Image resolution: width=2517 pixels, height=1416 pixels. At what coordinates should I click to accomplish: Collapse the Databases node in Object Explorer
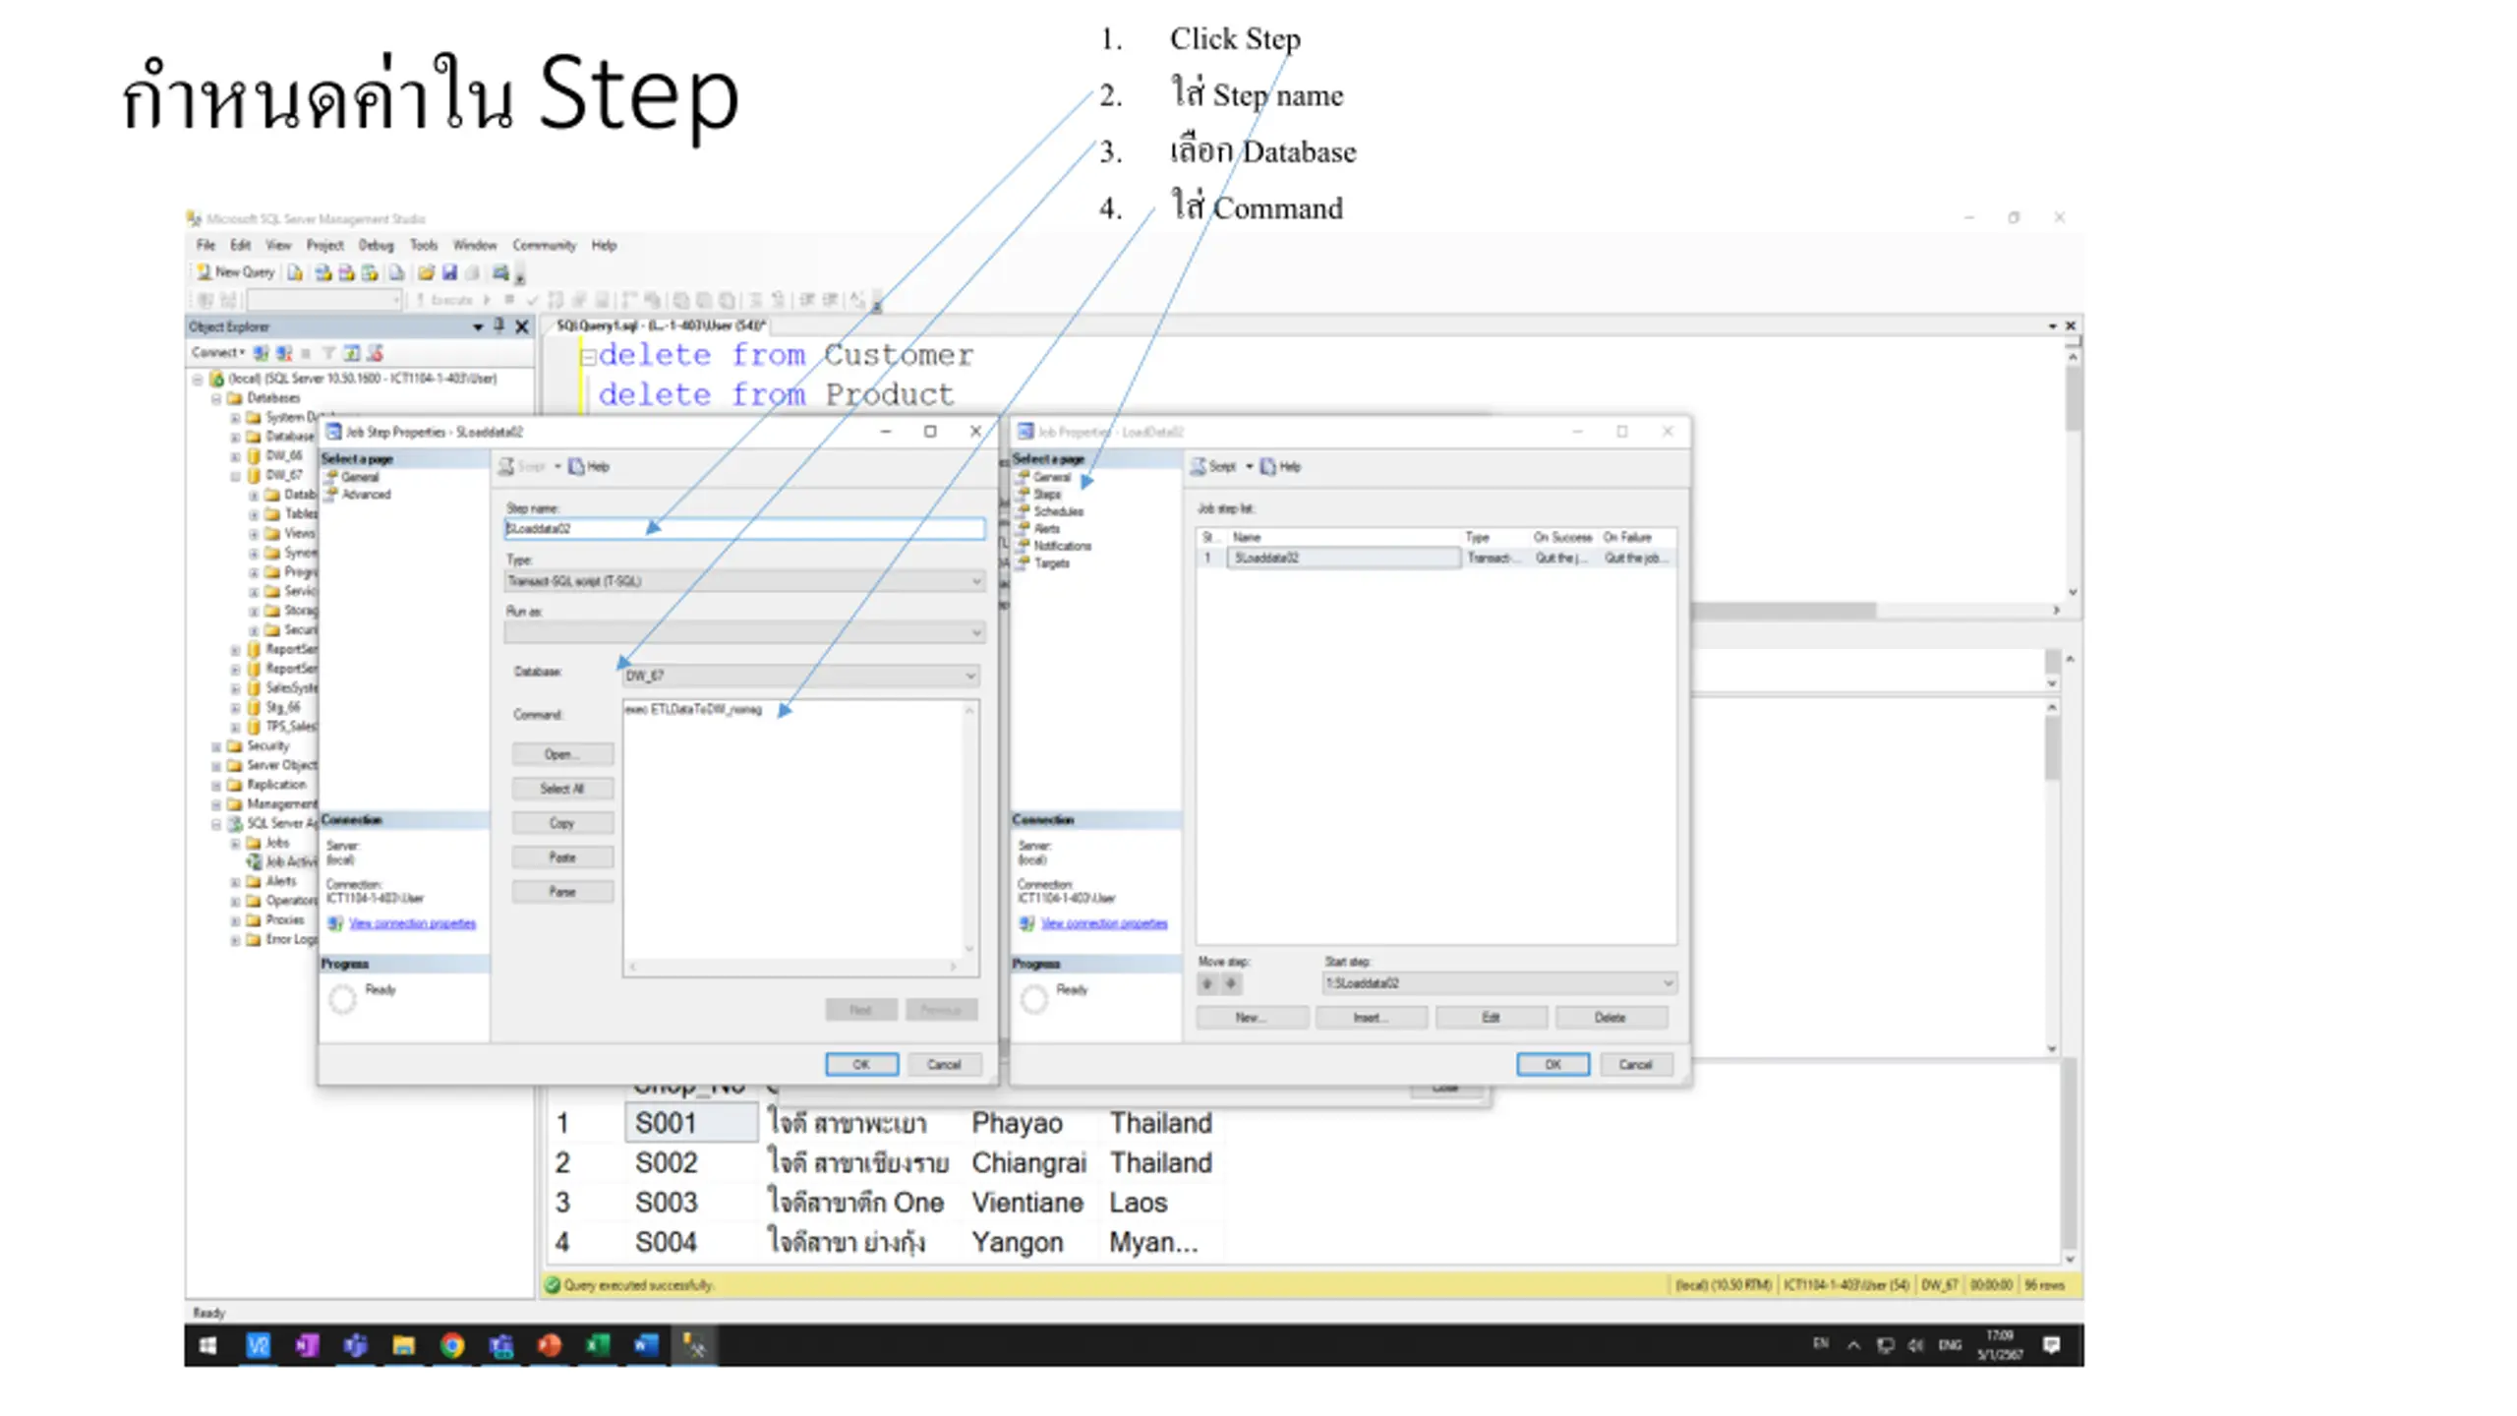[x=216, y=398]
